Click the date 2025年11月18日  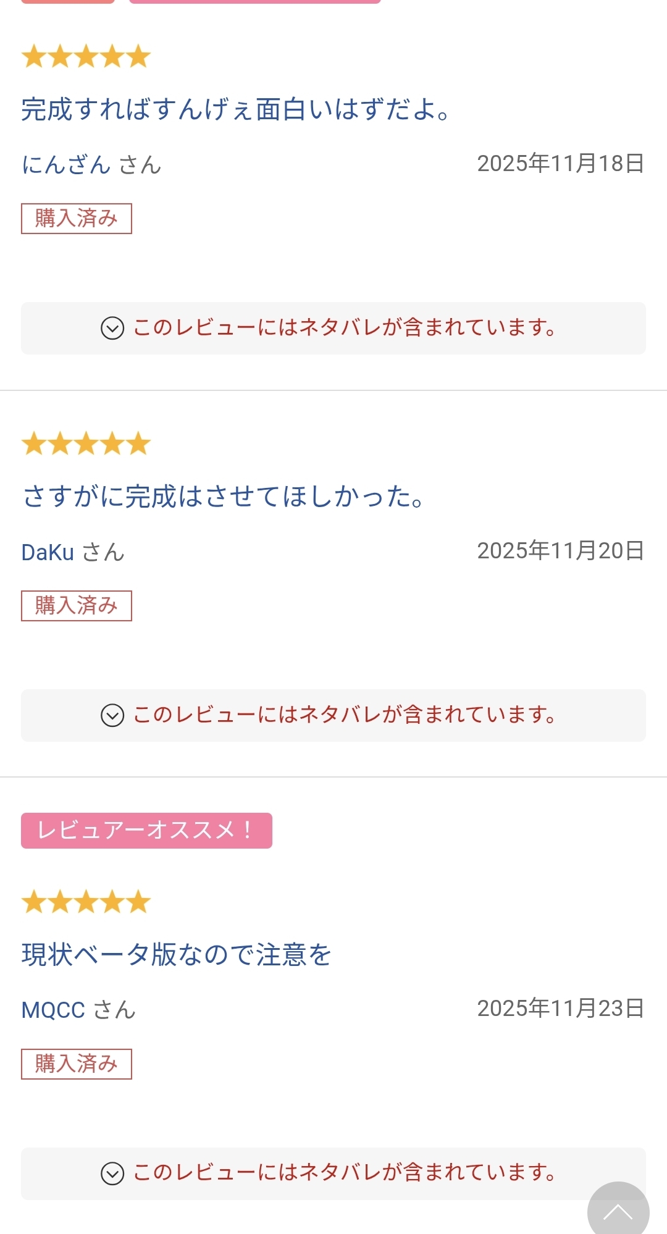pyautogui.click(x=560, y=164)
